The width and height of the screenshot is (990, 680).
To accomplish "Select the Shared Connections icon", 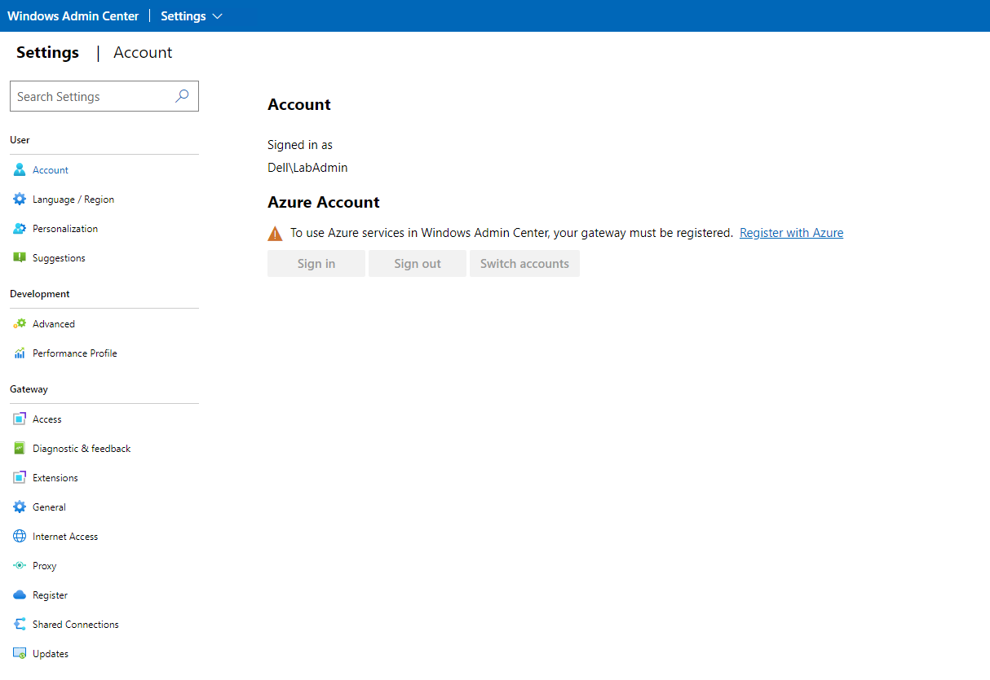I will point(20,624).
